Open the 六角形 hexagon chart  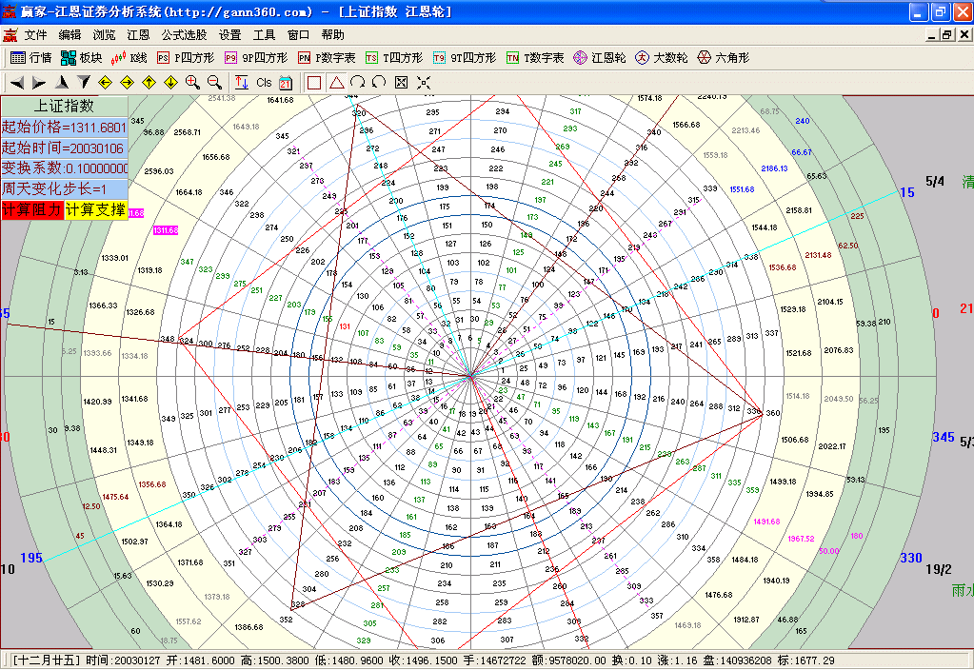pyautogui.click(x=724, y=58)
